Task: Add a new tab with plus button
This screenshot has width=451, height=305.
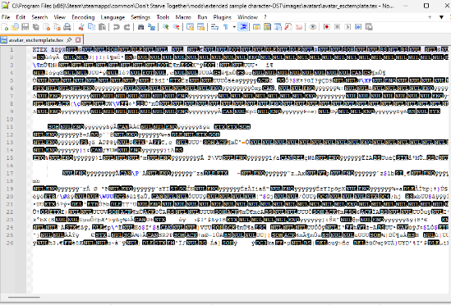Action: click(430, 17)
